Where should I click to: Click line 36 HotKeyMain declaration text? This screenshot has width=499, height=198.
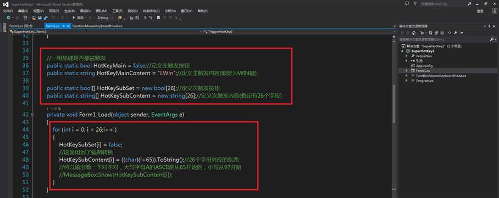pyautogui.click(x=118, y=65)
